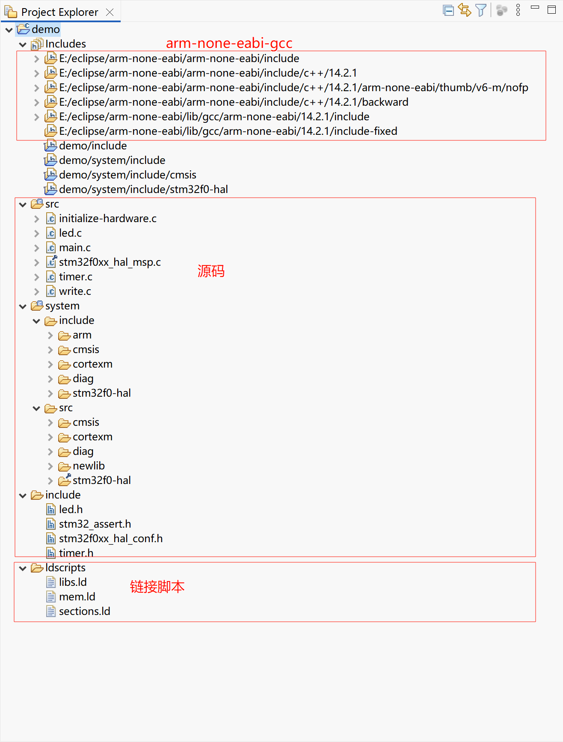The height and width of the screenshot is (742, 563).
Task: Close the Project Explorer tab
Action: click(x=110, y=12)
